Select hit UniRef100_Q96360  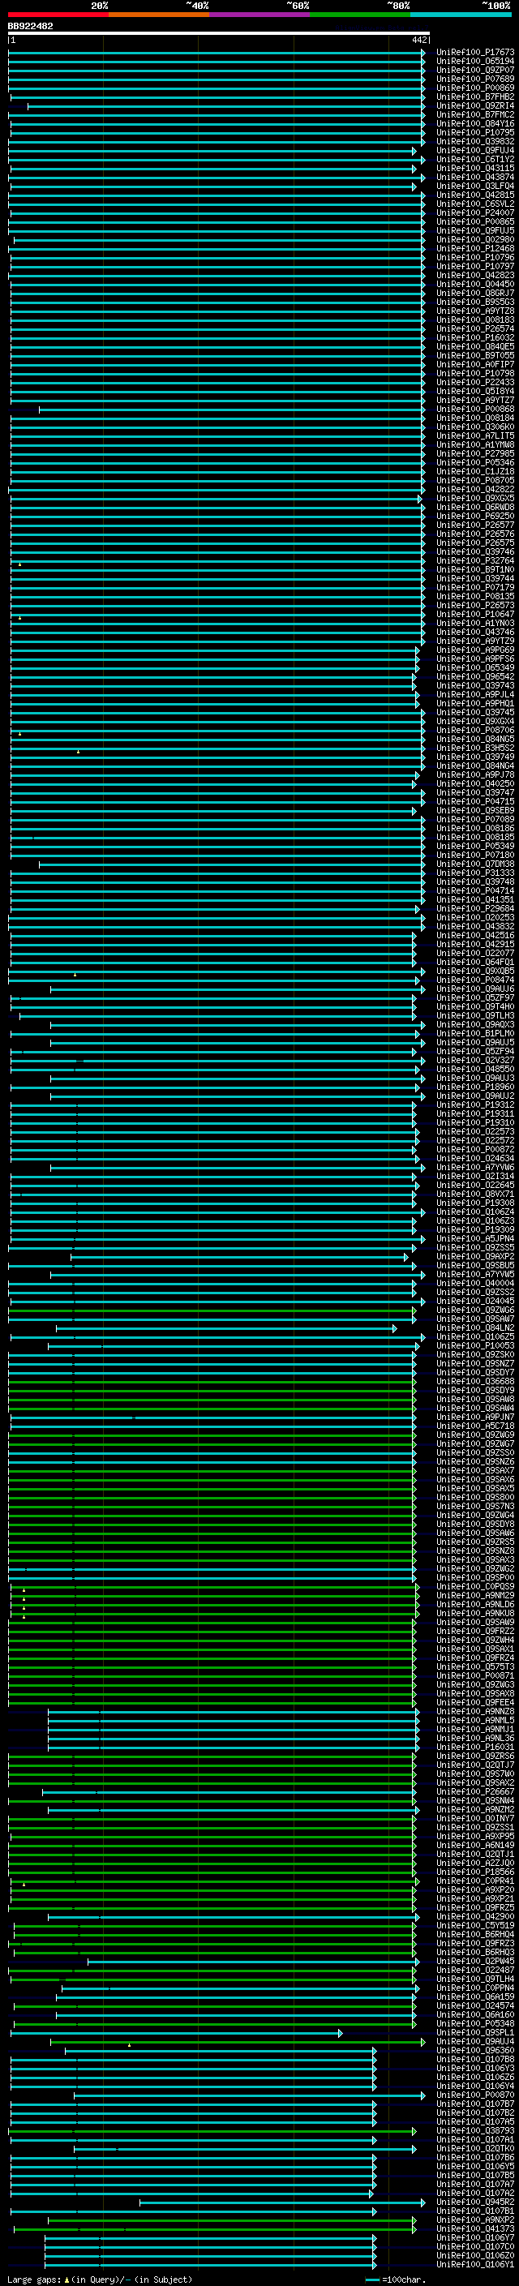(x=475, y=2050)
